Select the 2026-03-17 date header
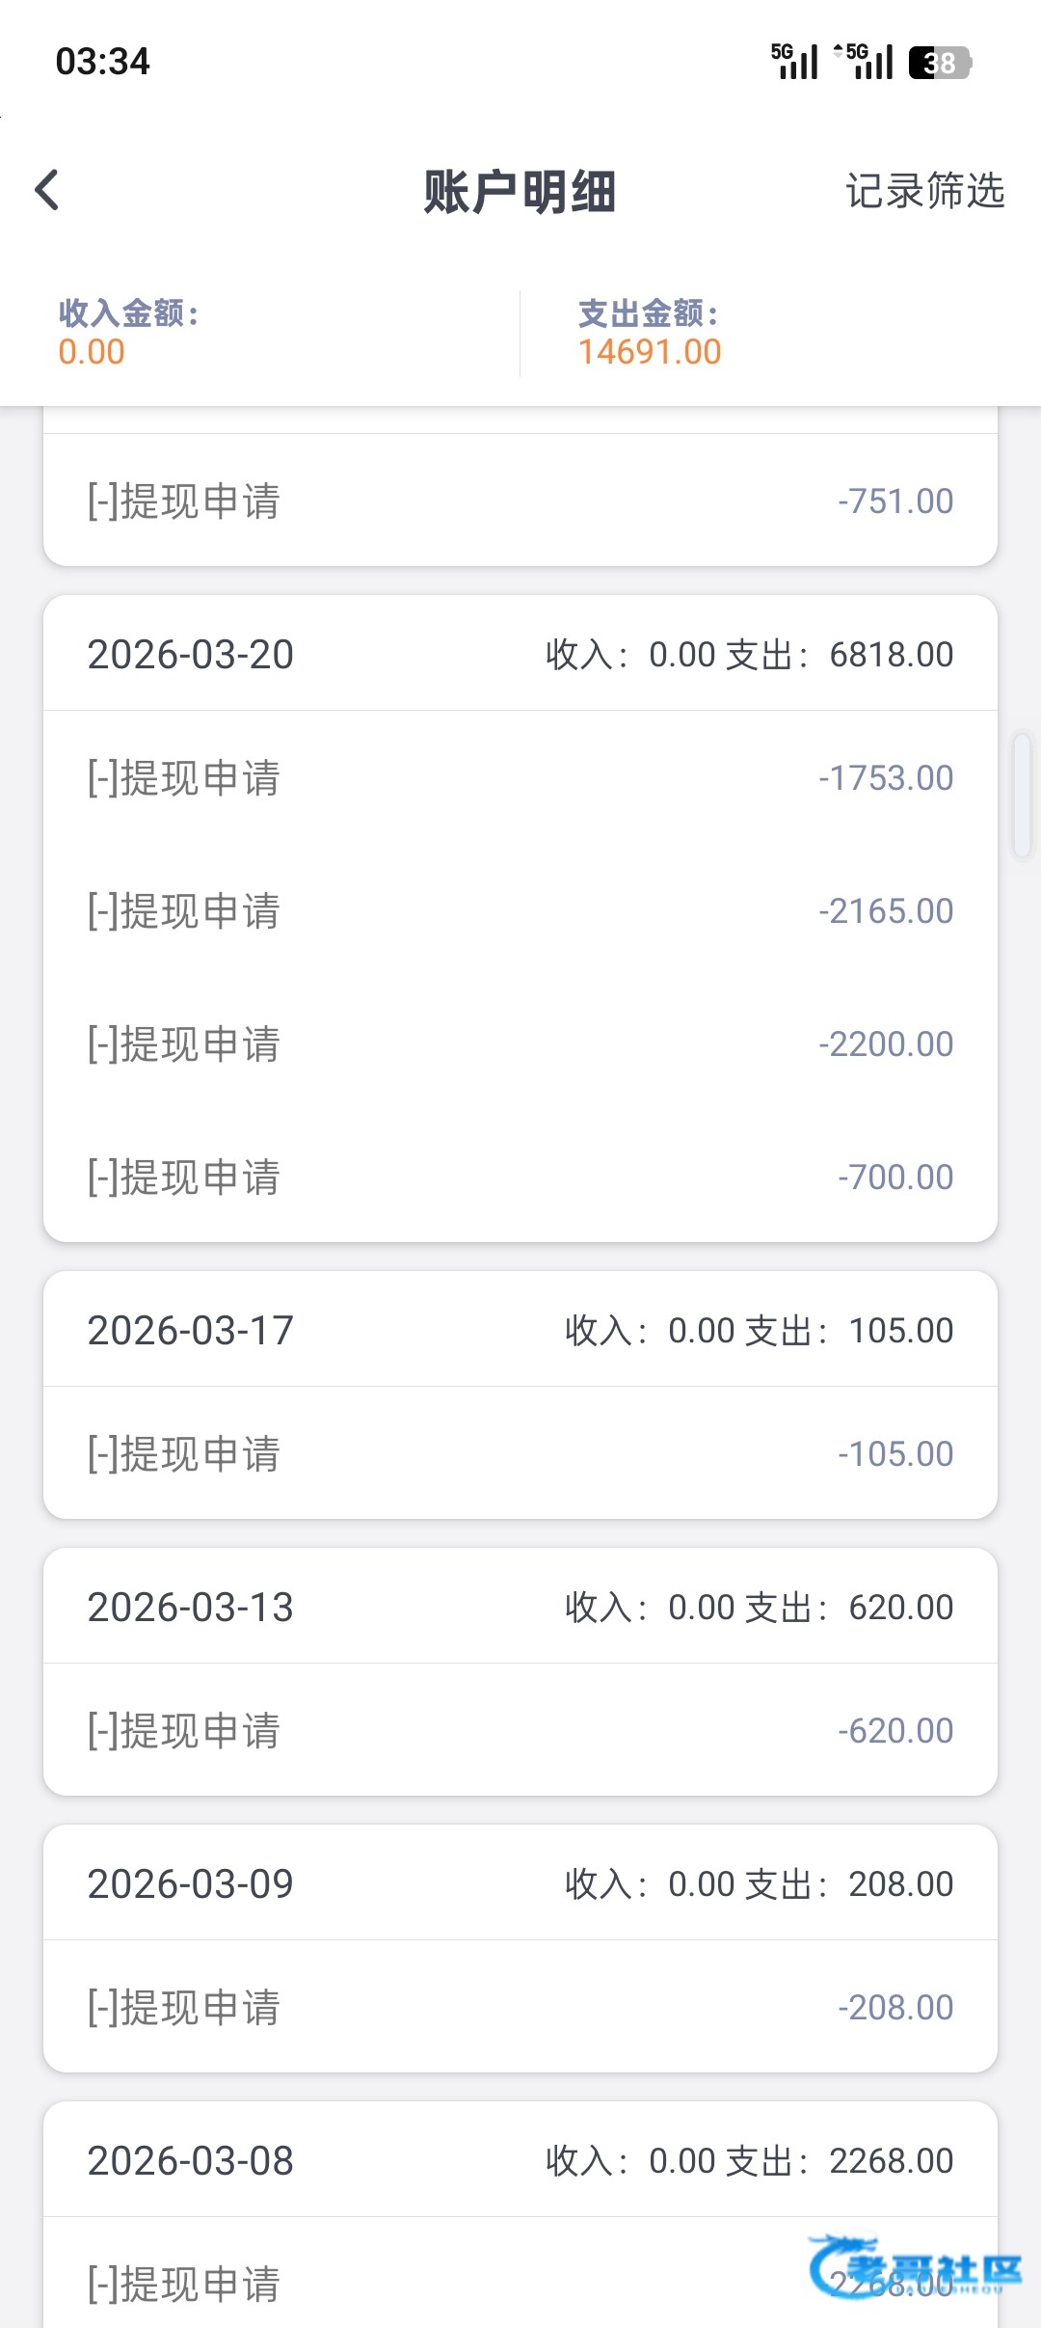The height and width of the screenshot is (2328, 1041). tap(520, 1330)
